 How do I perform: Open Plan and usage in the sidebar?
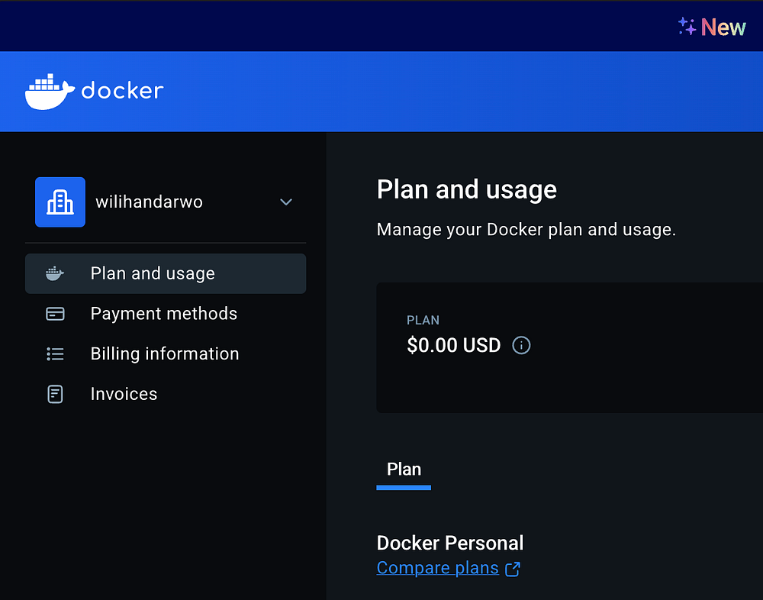[153, 273]
